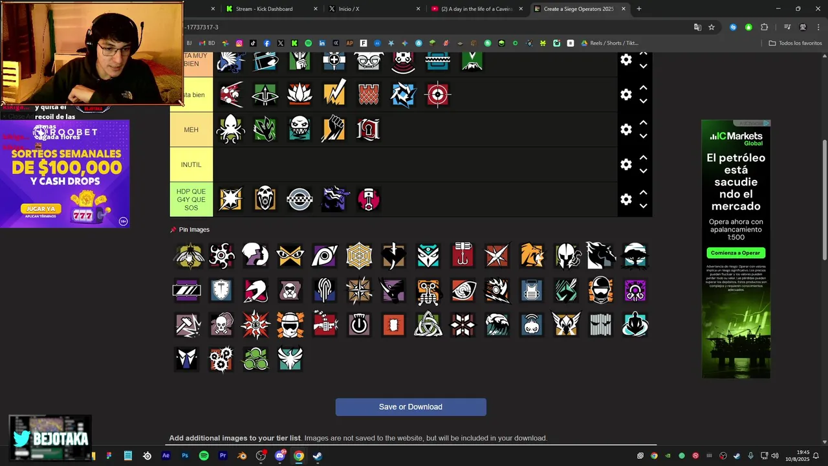Pick the tree silhouette operator icon

point(635,256)
